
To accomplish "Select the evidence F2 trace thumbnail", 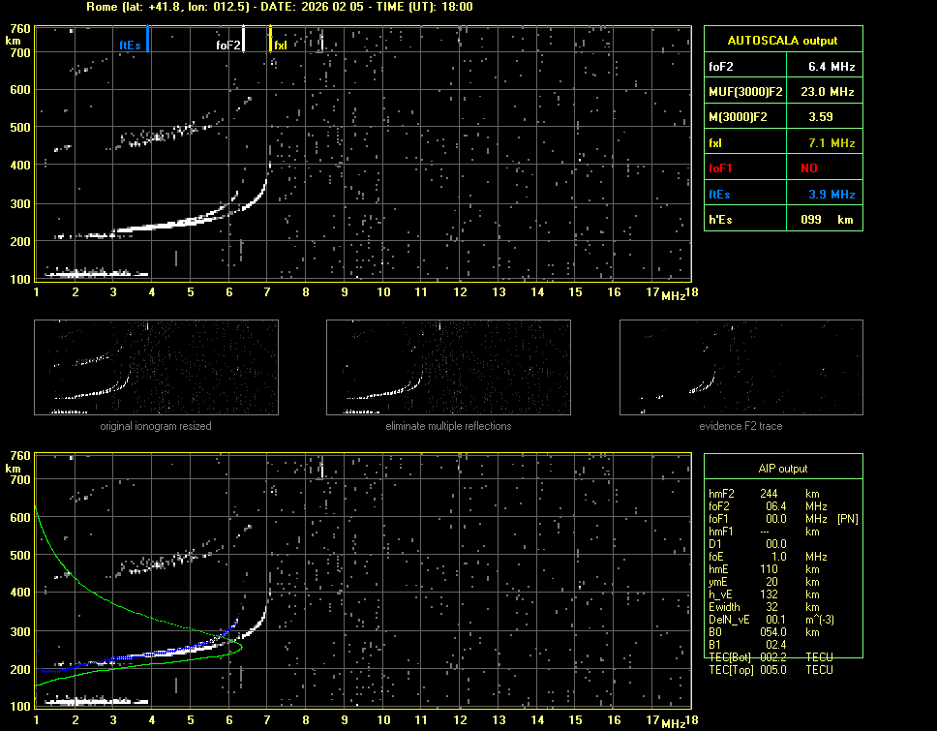I will coord(741,368).
